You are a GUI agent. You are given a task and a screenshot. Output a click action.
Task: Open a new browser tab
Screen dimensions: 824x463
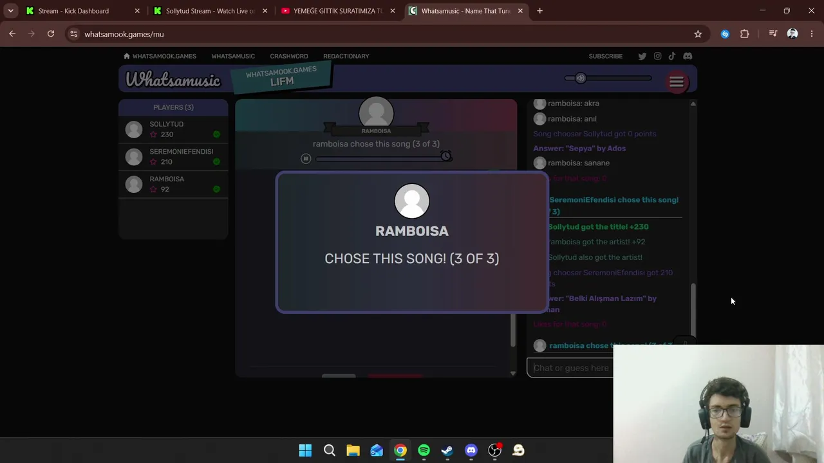point(539,11)
